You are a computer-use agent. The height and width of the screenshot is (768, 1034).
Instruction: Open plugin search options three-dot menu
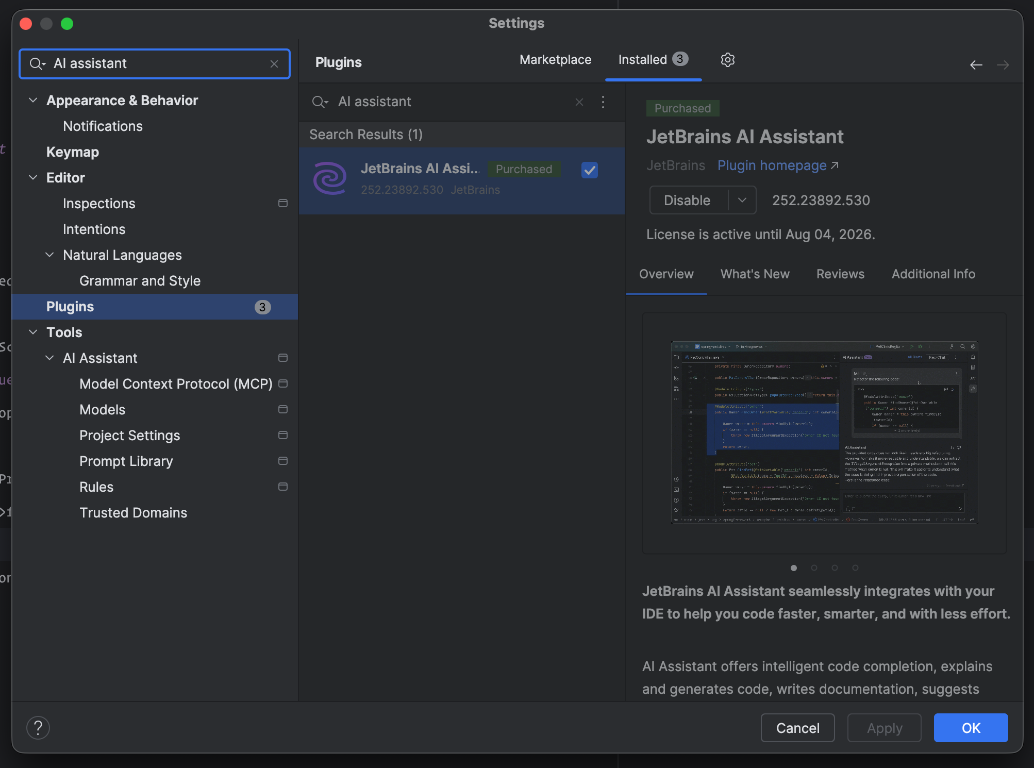(x=603, y=102)
